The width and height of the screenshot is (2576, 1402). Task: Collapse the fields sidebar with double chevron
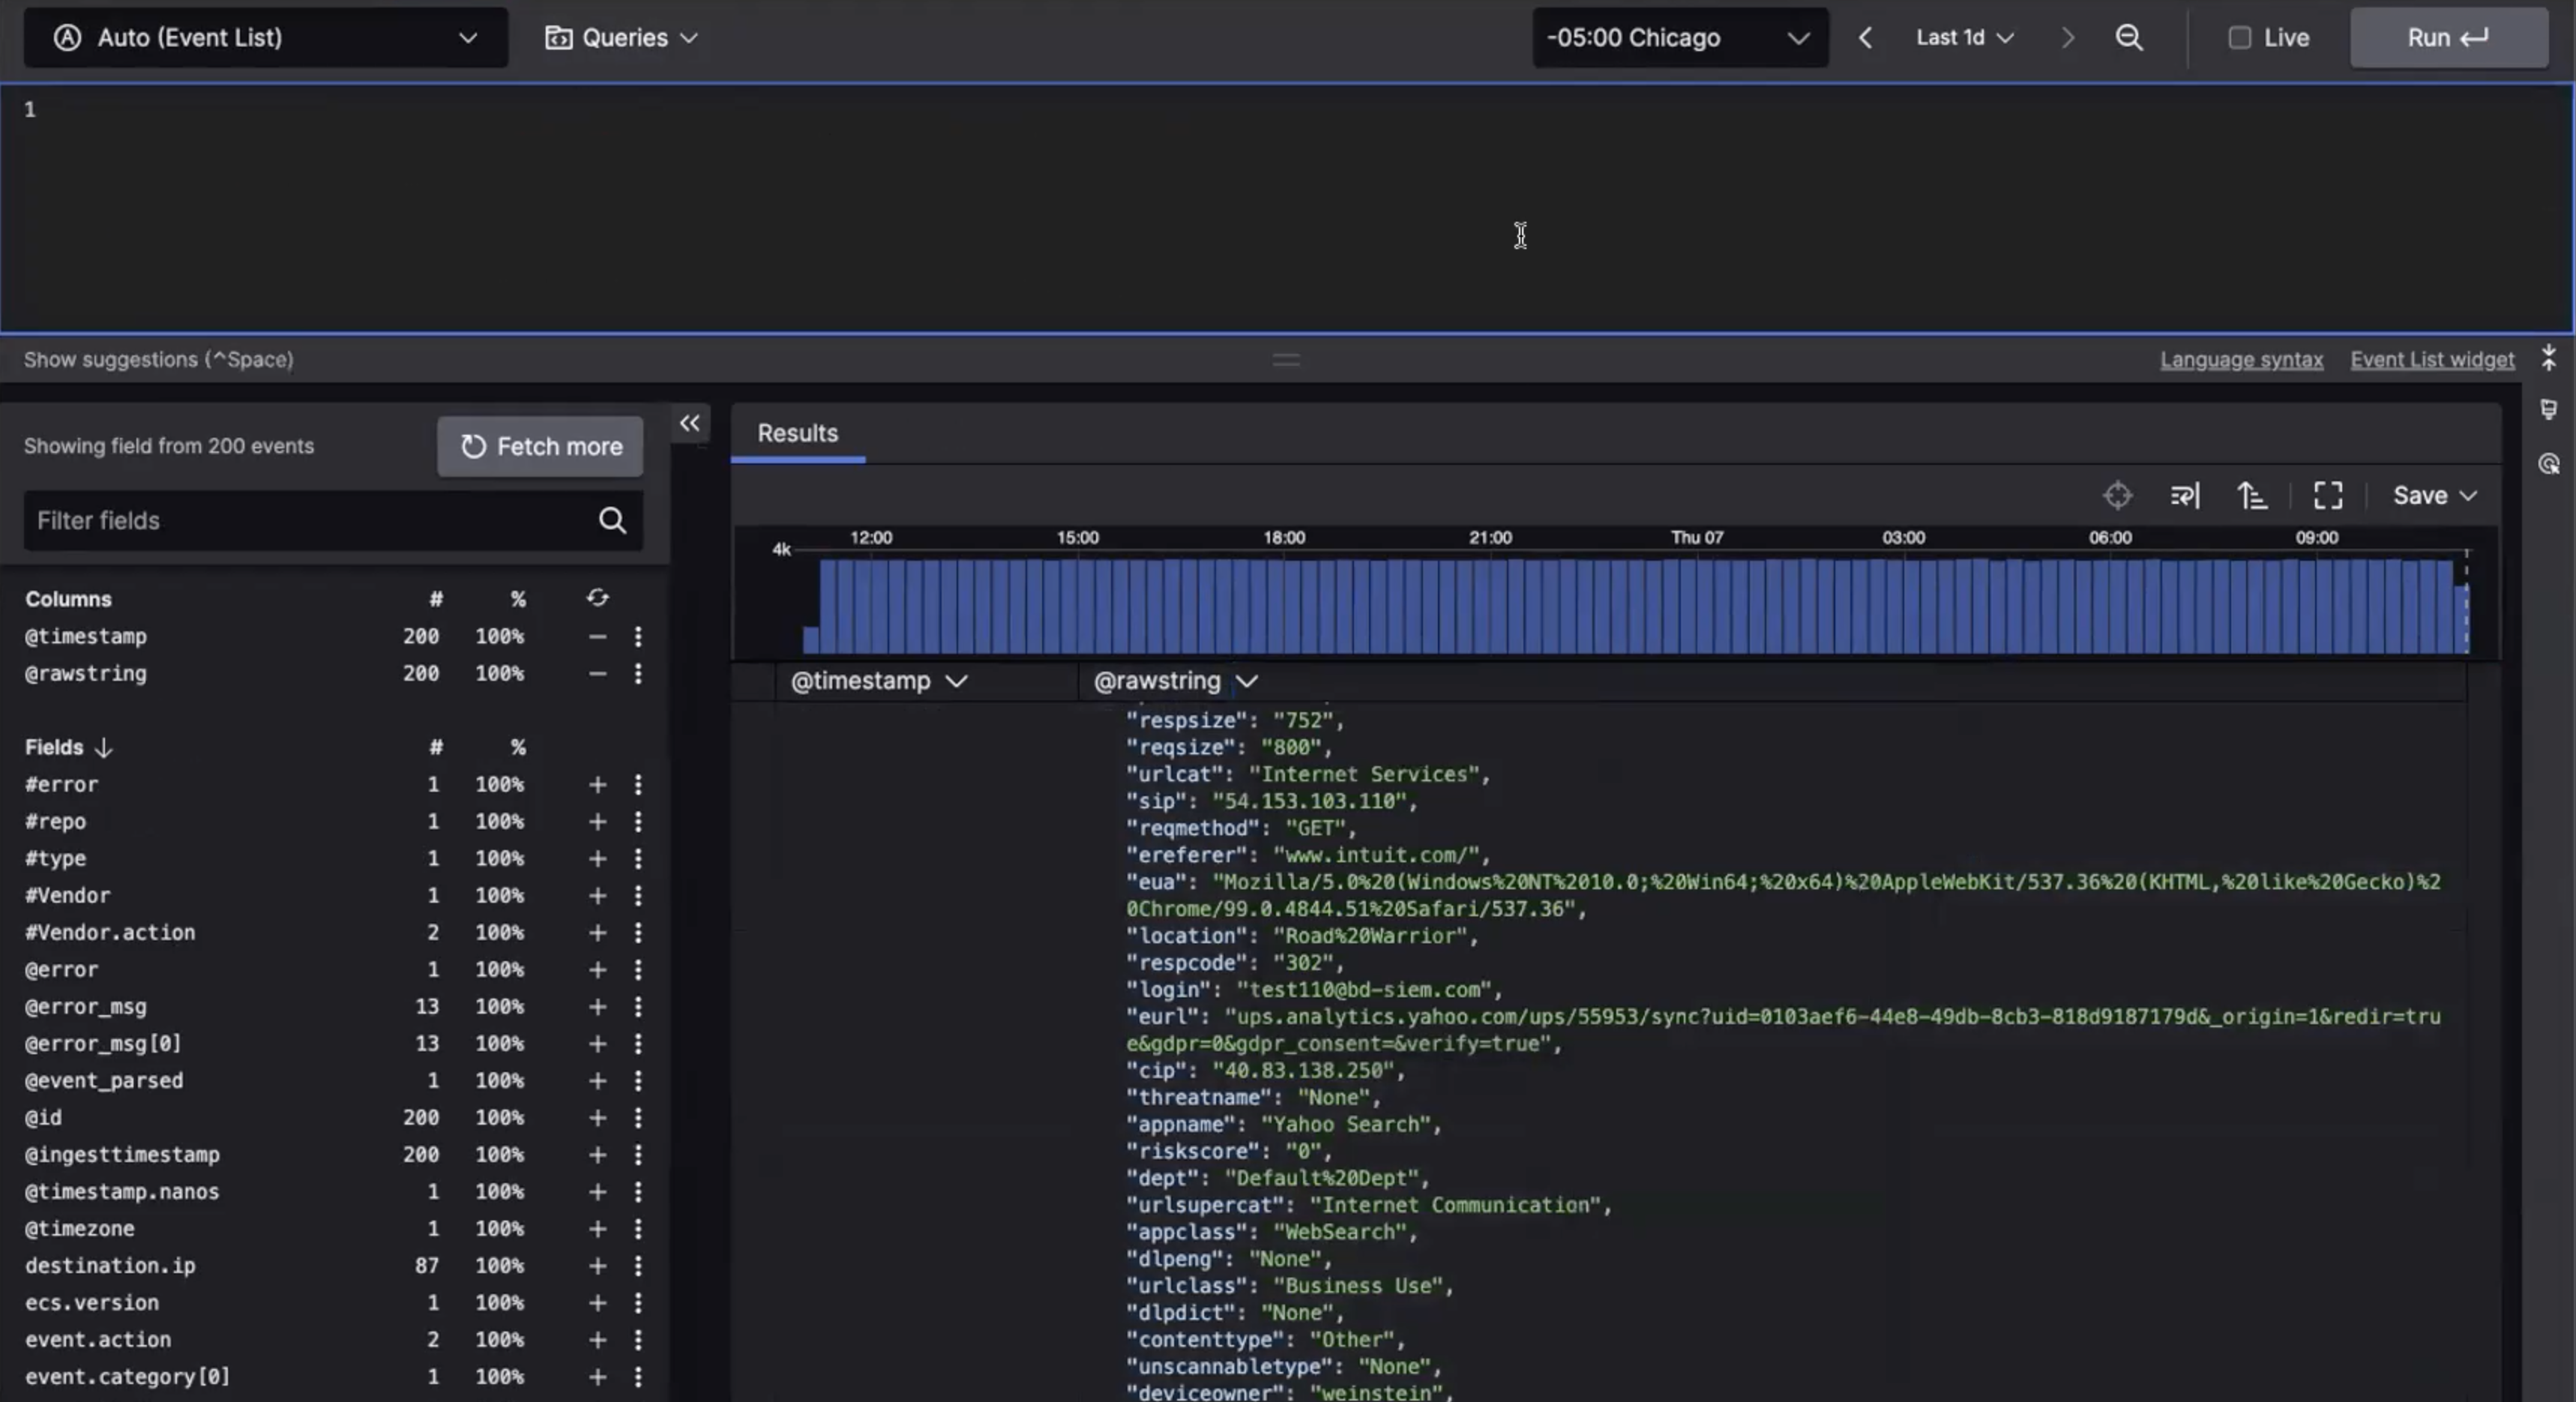[689, 423]
